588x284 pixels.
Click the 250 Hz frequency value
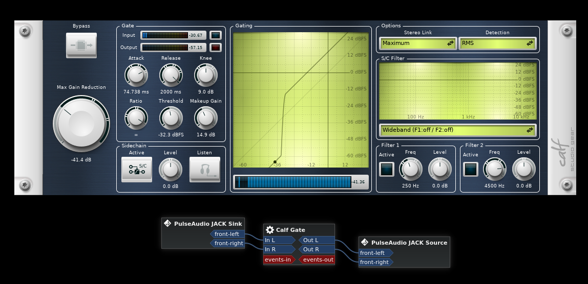(x=410, y=185)
